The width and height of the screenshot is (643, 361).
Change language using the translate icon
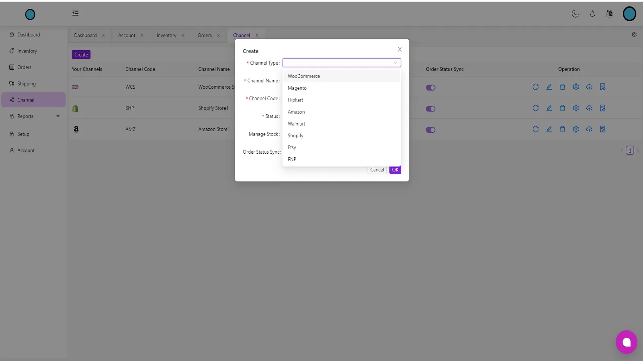[x=609, y=14]
